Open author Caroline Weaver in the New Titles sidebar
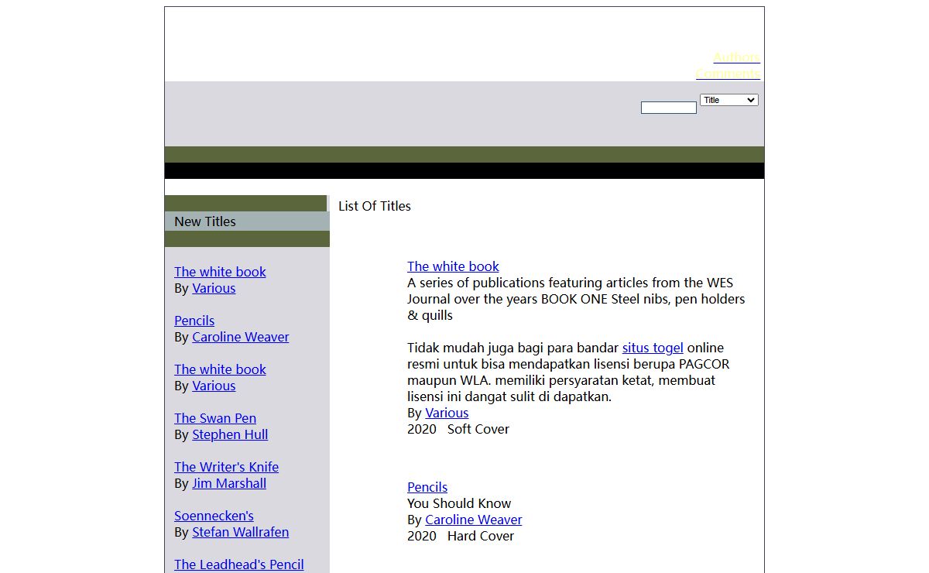 coord(241,337)
